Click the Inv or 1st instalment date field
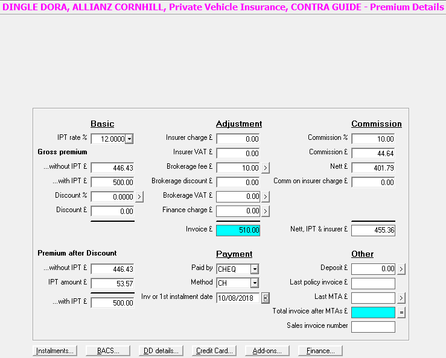446x358 pixels. pyautogui.click(x=238, y=298)
